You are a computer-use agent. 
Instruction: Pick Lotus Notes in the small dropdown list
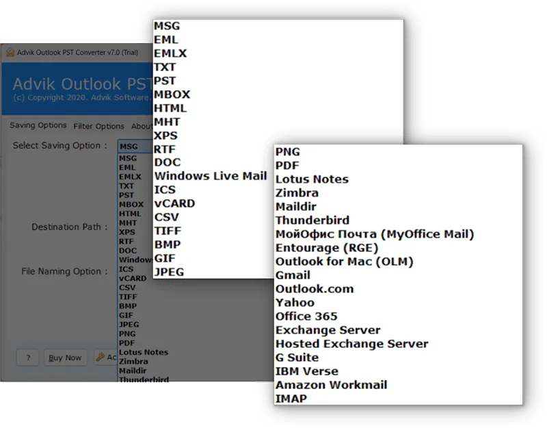click(144, 352)
